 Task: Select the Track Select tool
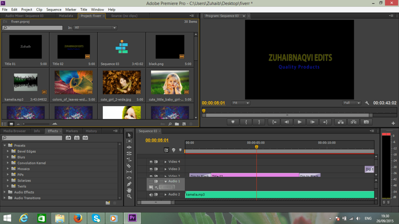[x=129, y=141]
